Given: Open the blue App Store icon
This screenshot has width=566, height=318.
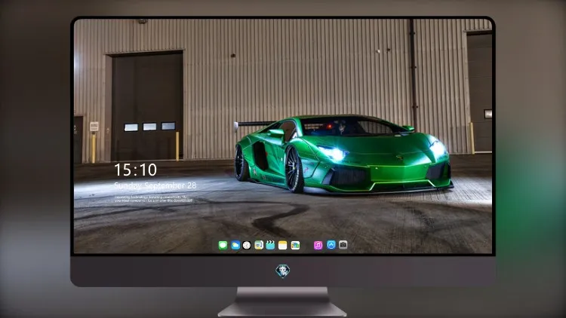Looking at the screenshot, I should pyautogui.click(x=331, y=245).
